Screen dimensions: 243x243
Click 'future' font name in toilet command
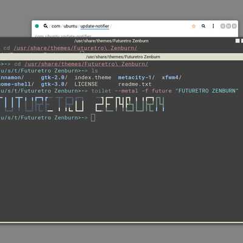click(162, 91)
